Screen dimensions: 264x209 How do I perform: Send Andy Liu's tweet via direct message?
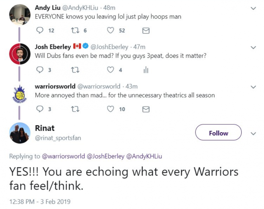pos(146,31)
